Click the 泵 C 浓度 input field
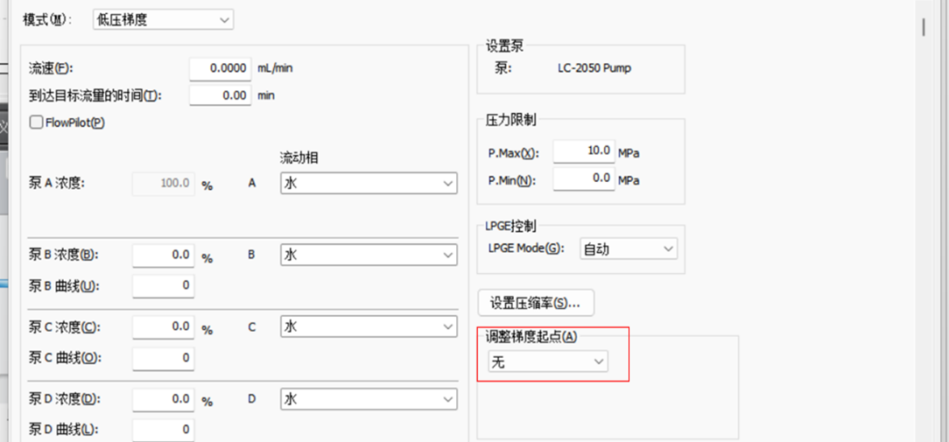 coord(163,326)
